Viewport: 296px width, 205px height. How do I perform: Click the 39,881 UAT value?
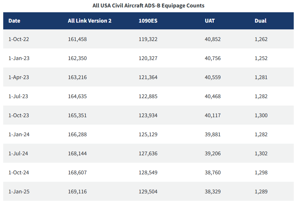[213, 135]
